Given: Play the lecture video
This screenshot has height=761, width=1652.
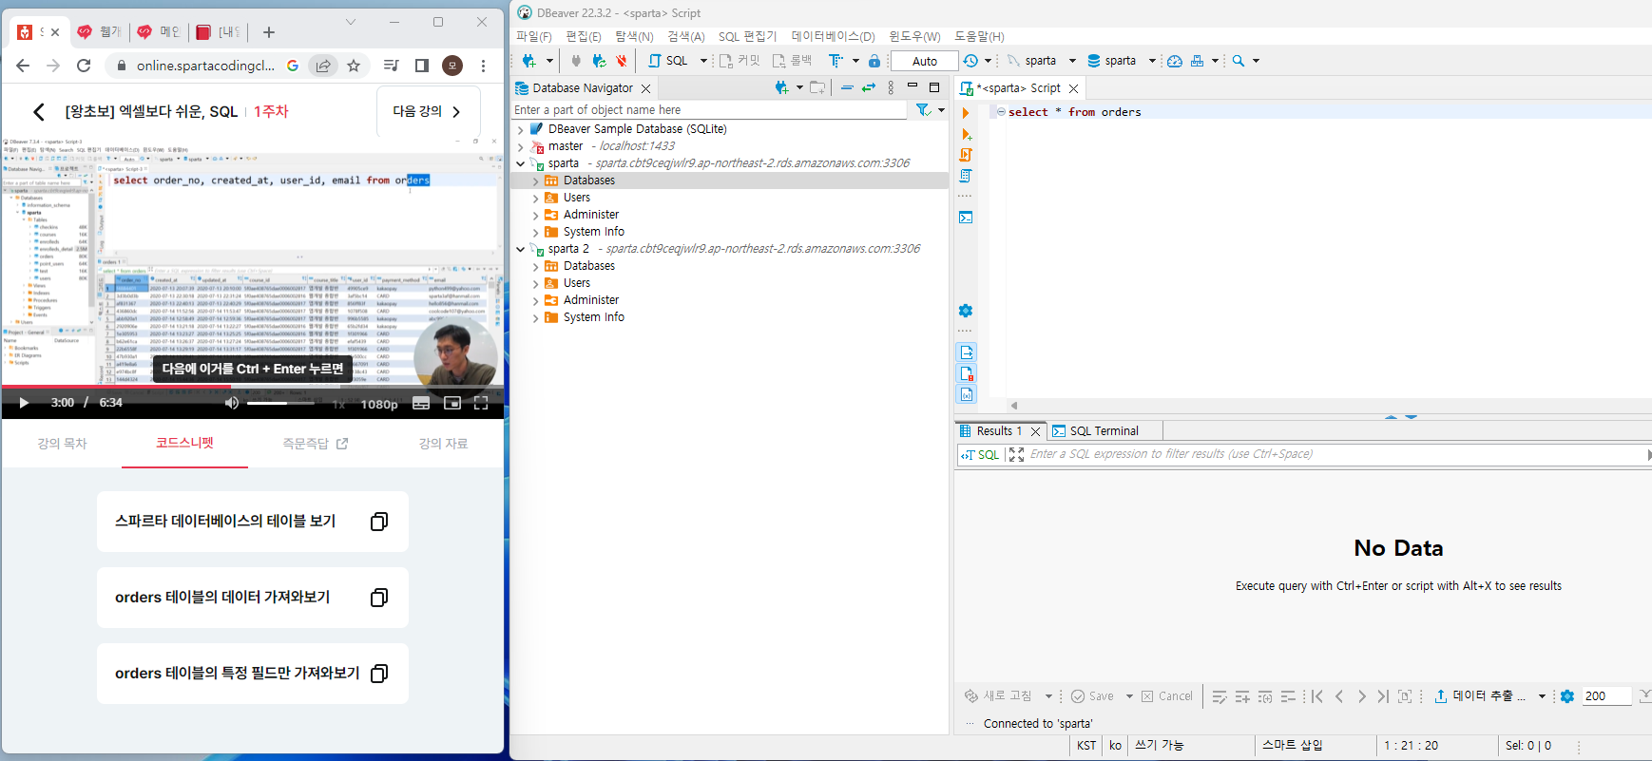Looking at the screenshot, I should tap(24, 403).
